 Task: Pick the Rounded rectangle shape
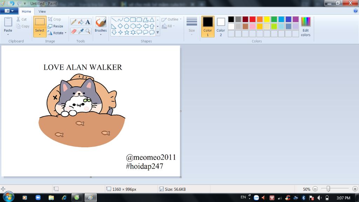coord(139,20)
